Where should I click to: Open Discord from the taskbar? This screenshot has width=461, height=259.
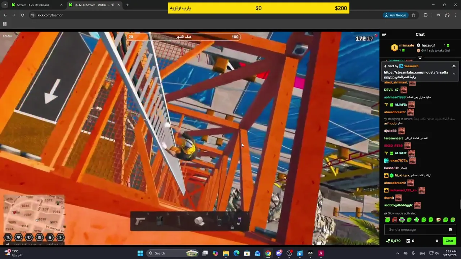[x=278, y=253]
